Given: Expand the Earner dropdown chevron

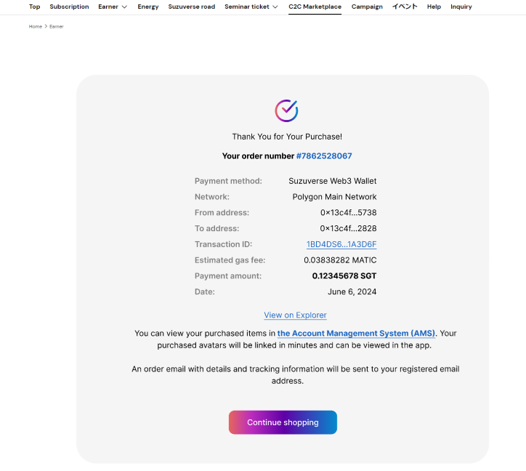Looking at the screenshot, I should 124,7.
